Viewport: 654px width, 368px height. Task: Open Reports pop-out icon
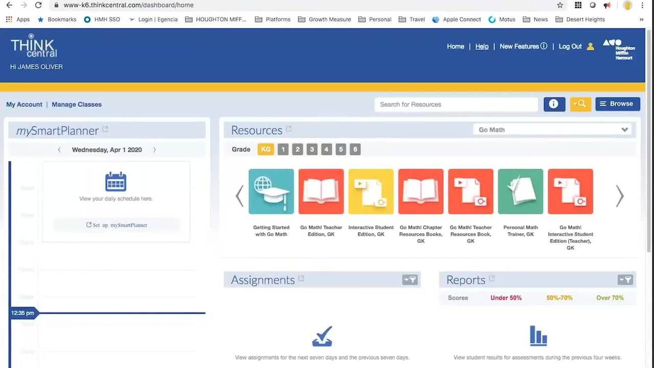point(492,279)
